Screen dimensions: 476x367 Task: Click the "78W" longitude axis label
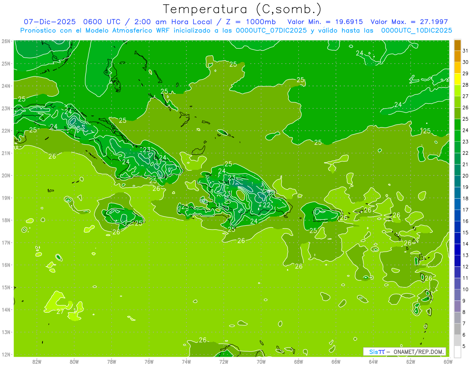point(111,361)
